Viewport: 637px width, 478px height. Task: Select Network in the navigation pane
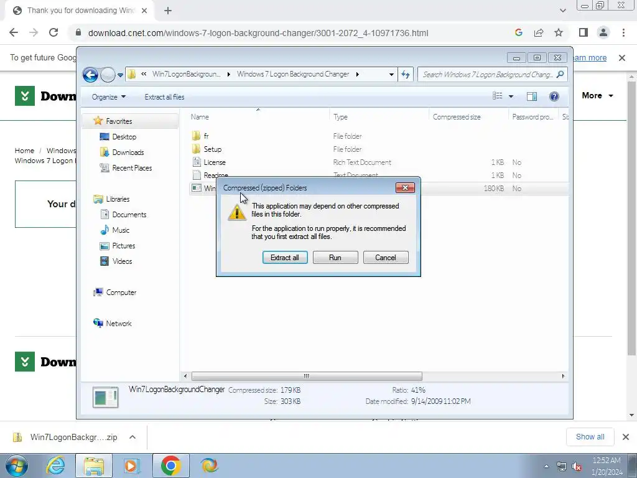(x=119, y=324)
